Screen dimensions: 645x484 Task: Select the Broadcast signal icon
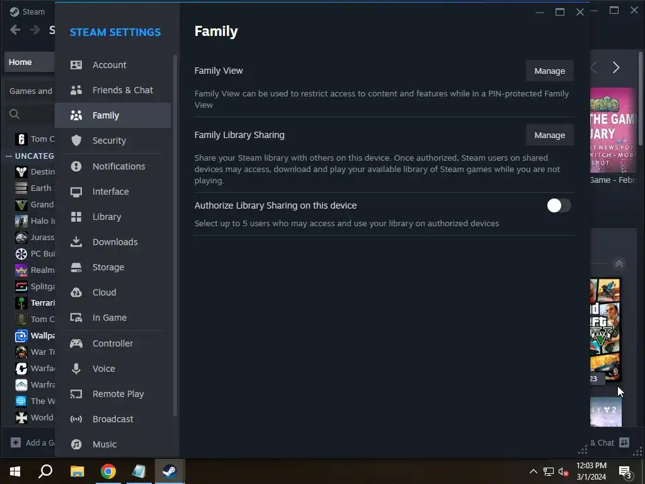coord(76,419)
